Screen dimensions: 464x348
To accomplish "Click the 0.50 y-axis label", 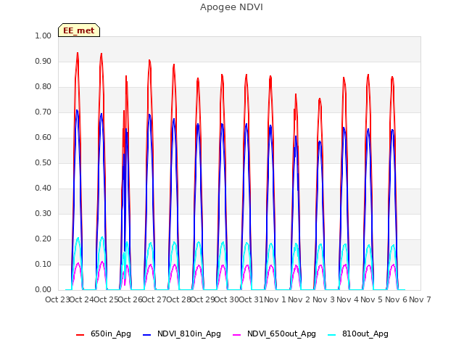I will [x=43, y=162].
